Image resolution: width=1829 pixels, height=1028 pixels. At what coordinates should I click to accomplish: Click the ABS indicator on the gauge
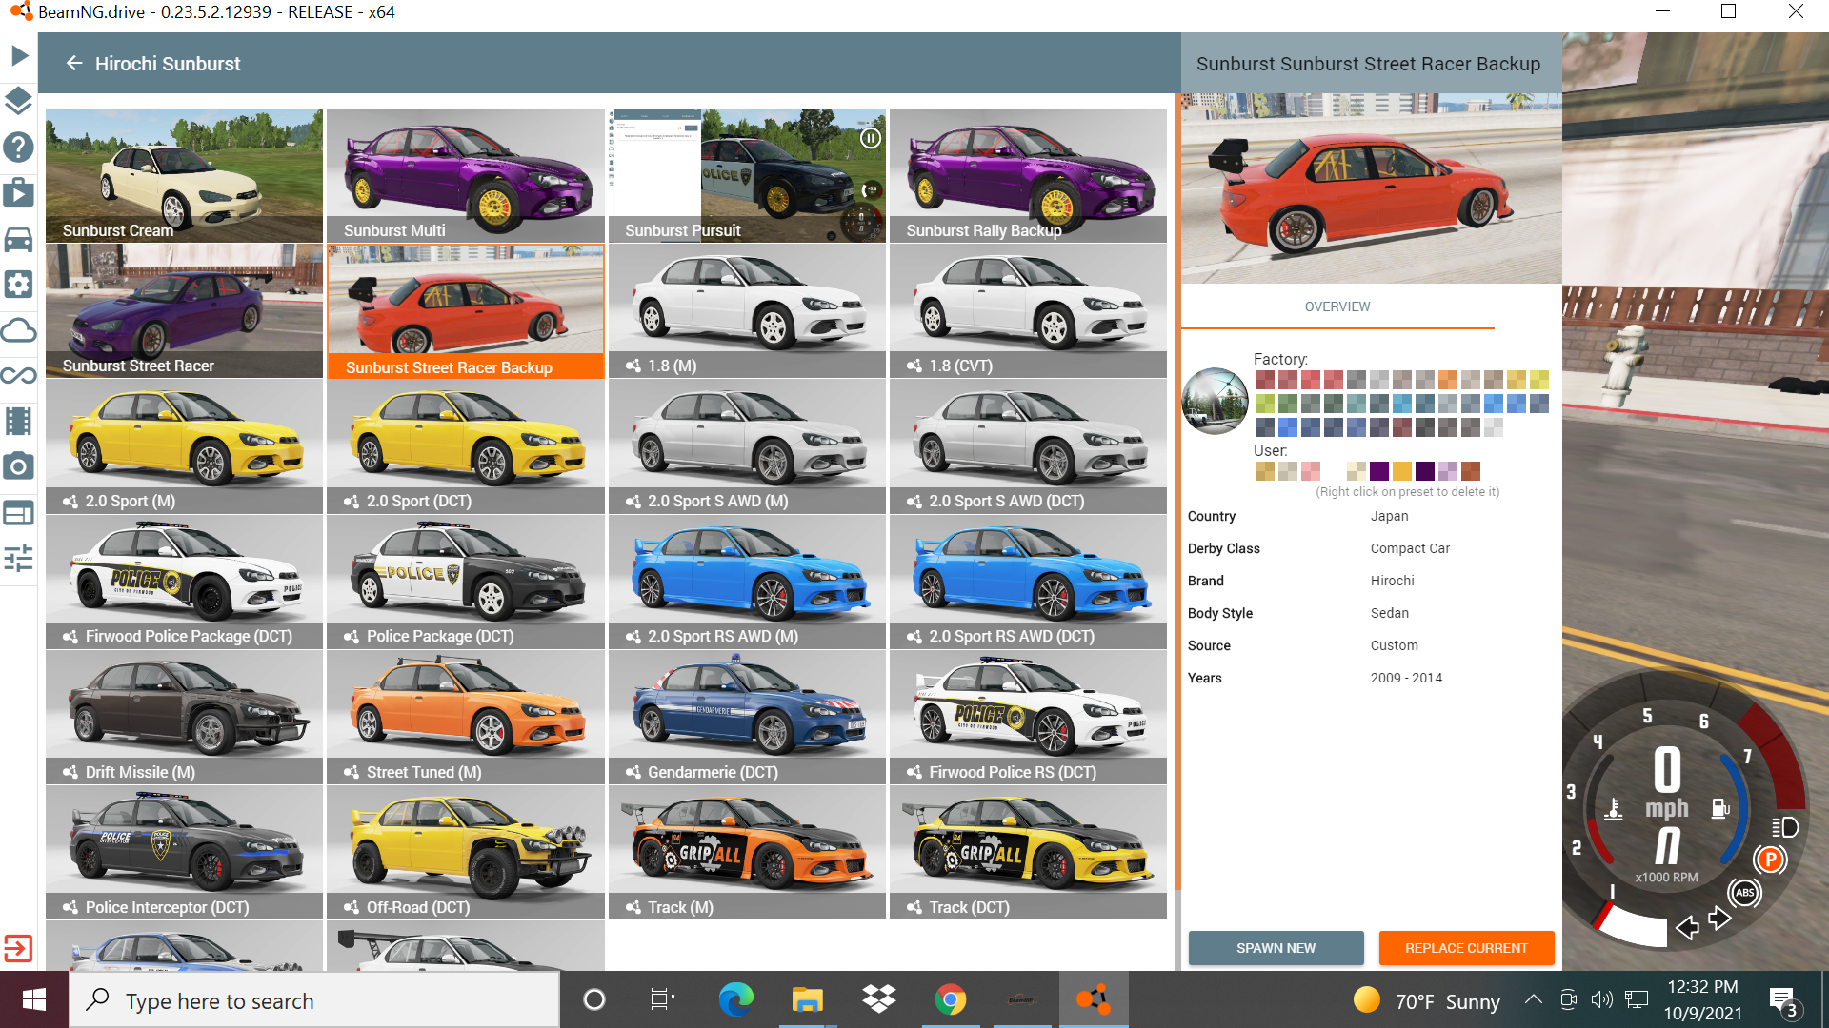tap(1745, 893)
